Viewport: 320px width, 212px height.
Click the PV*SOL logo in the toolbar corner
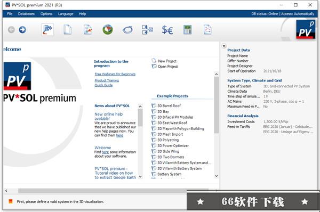click(306, 29)
